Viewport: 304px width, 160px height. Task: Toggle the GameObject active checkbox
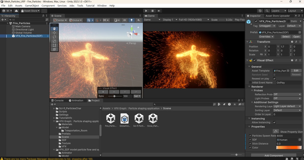[x=256, y=21]
